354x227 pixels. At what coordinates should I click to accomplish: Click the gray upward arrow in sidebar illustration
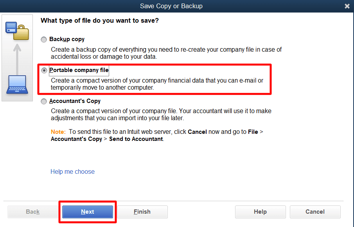pos(17,59)
